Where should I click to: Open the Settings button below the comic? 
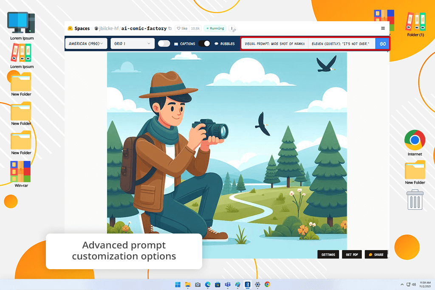click(x=328, y=254)
